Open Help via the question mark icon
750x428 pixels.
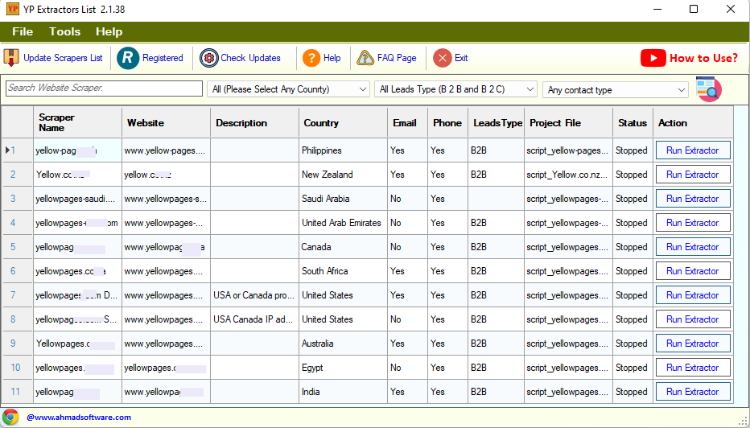pyautogui.click(x=311, y=58)
